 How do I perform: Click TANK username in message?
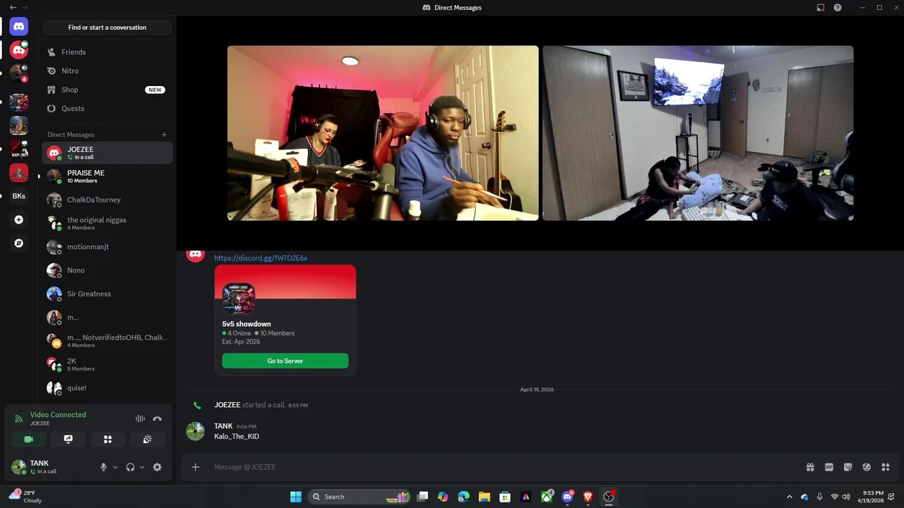pyautogui.click(x=223, y=426)
